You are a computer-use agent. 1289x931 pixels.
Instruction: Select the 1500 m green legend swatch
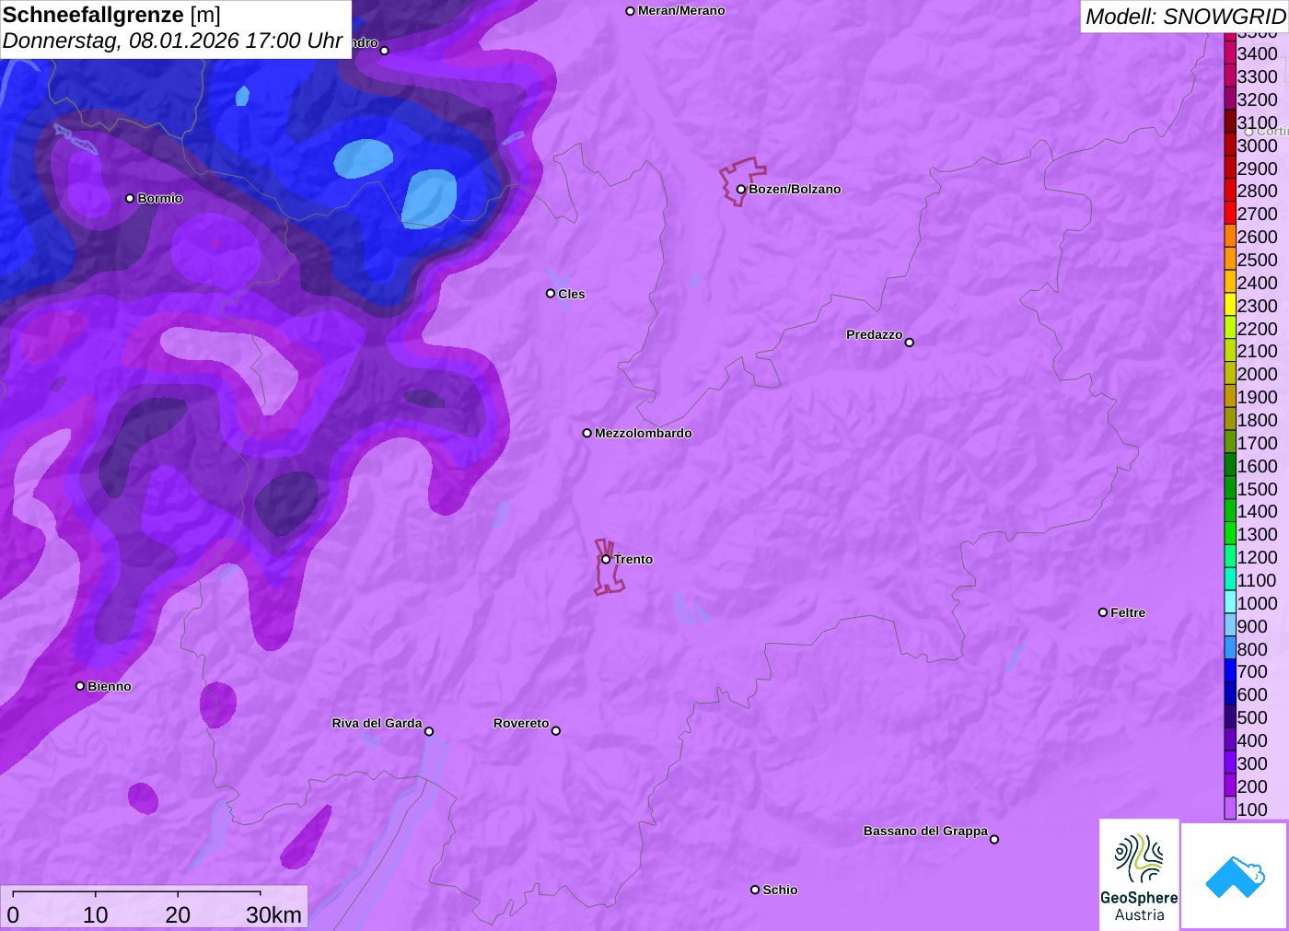[x=1230, y=488]
